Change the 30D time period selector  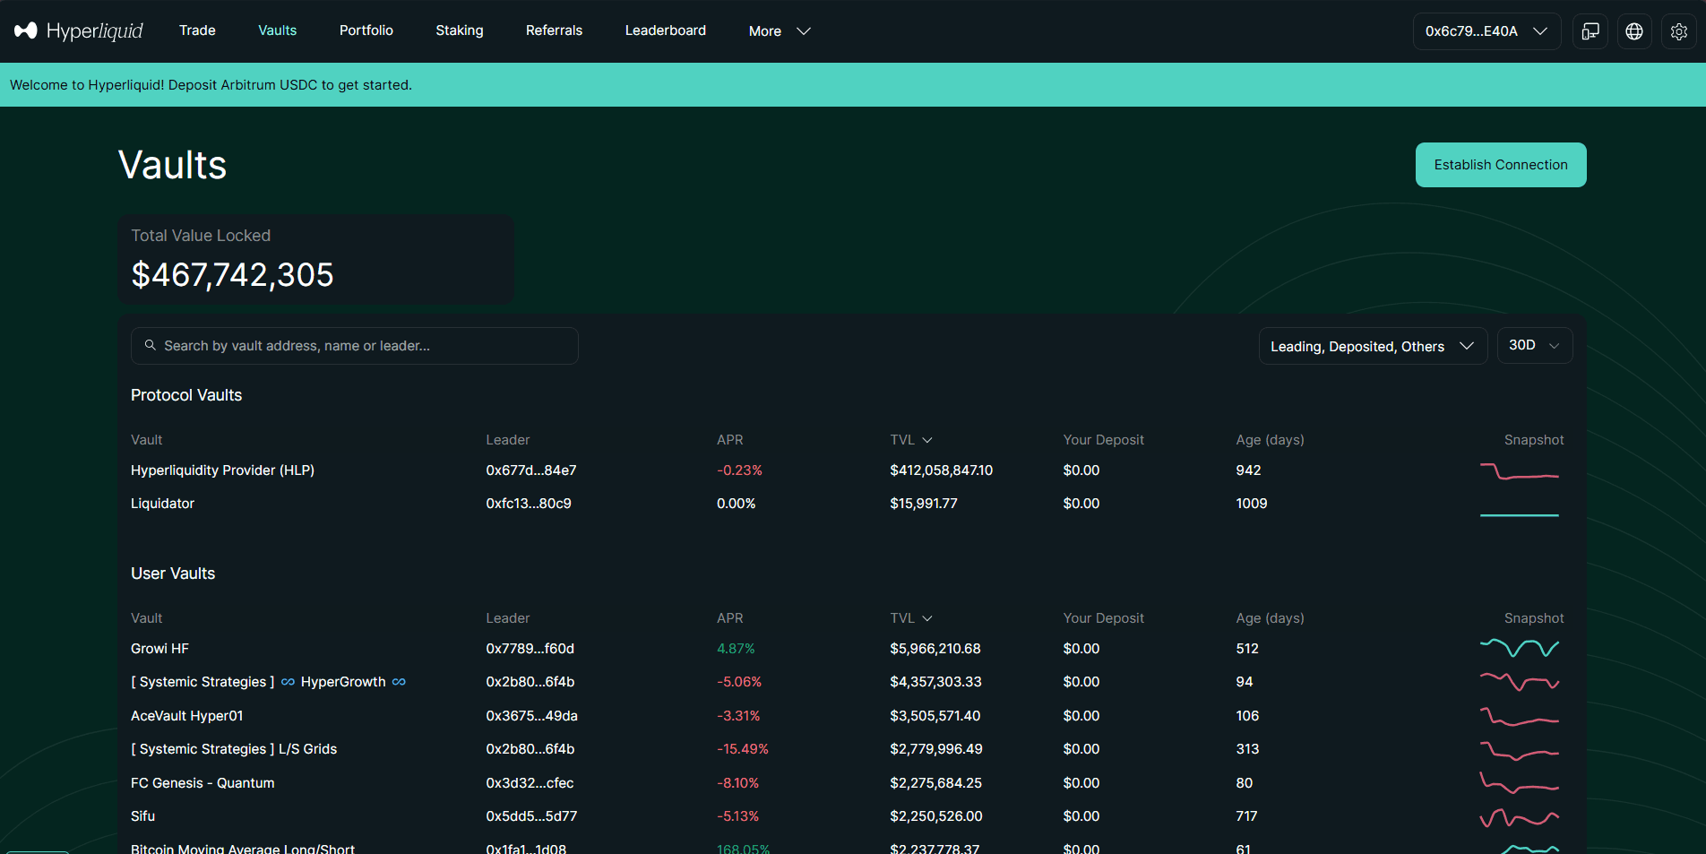coord(1534,346)
